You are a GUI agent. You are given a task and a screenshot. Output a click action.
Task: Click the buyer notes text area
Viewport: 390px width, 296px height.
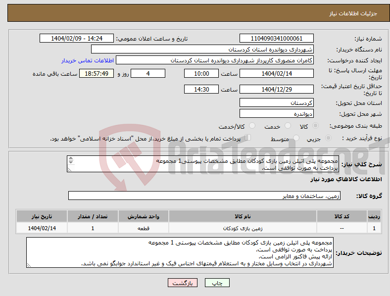tap(180, 252)
